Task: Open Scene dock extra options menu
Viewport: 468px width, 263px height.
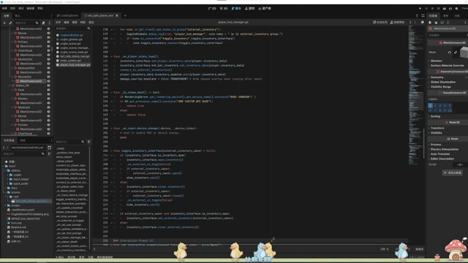Action: 49,23
